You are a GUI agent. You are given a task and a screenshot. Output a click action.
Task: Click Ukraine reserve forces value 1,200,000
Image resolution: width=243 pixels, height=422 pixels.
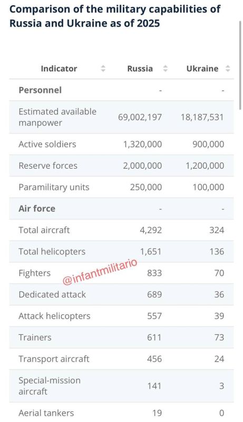(x=205, y=166)
